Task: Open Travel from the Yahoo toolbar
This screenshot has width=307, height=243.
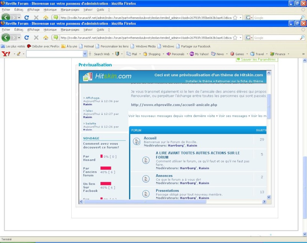Action: [257, 54]
